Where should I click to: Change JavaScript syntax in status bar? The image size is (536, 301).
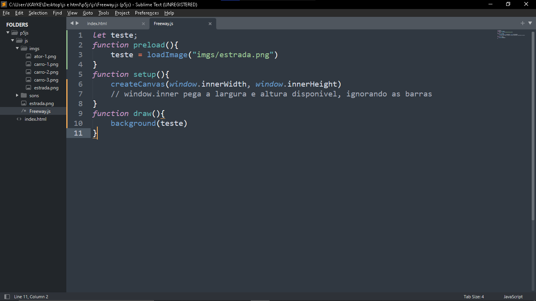point(513,297)
